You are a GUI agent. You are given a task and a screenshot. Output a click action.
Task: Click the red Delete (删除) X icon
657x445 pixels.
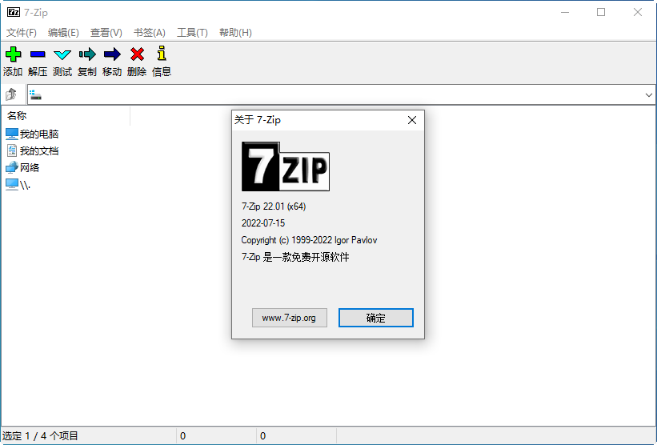tap(137, 54)
